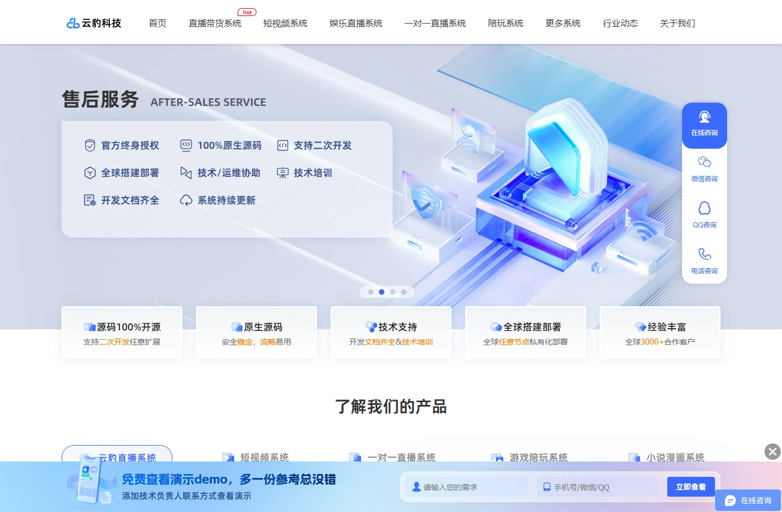Screen dimensions: 782x512
Task: Click the shield icon beside 官方终身授权
Action: pos(90,145)
